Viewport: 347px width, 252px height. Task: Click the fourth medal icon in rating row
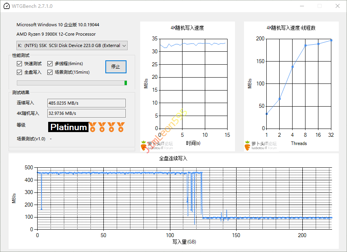[121, 127]
